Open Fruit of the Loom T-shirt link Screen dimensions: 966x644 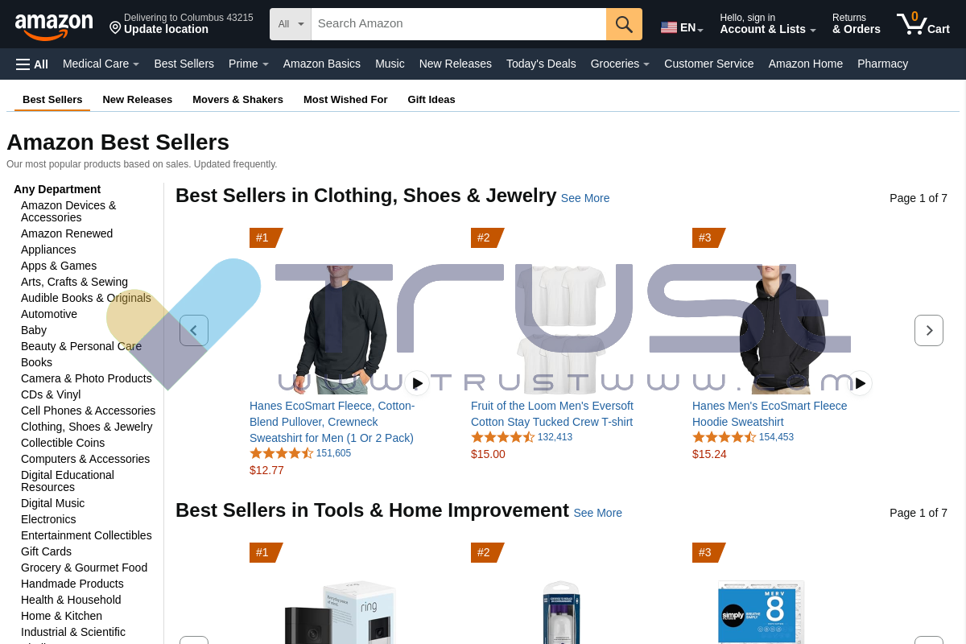[x=552, y=414]
